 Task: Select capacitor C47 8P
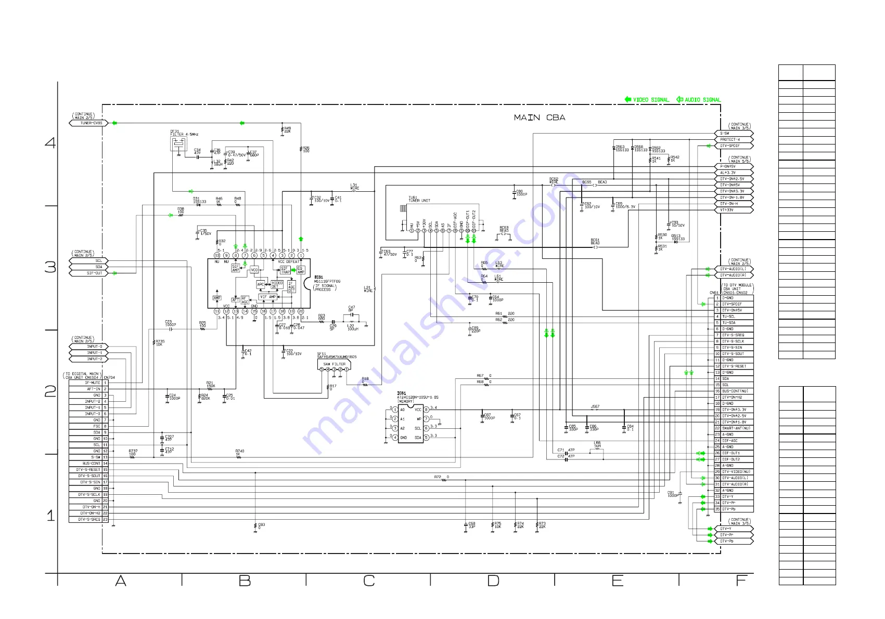click(352, 310)
